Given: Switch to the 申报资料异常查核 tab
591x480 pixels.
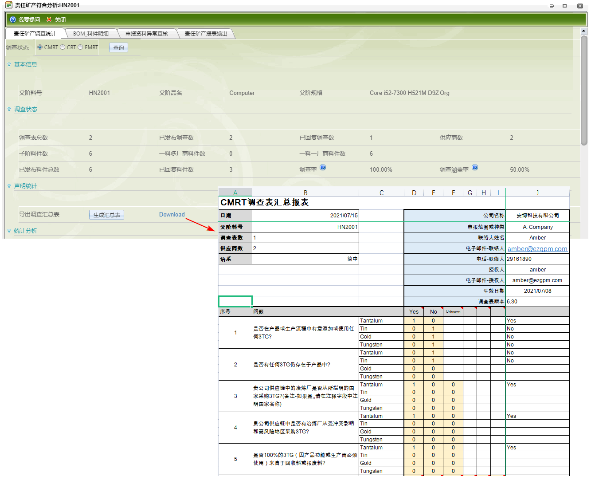Looking at the screenshot, I should pyautogui.click(x=147, y=34).
